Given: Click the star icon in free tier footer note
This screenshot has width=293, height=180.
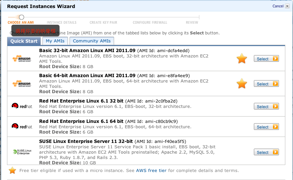Looking at the screenshot, I should (12, 170).
